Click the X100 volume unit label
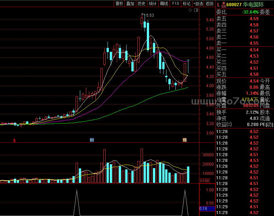The height and width of the screenshot is (216, 274). (204, 181)
